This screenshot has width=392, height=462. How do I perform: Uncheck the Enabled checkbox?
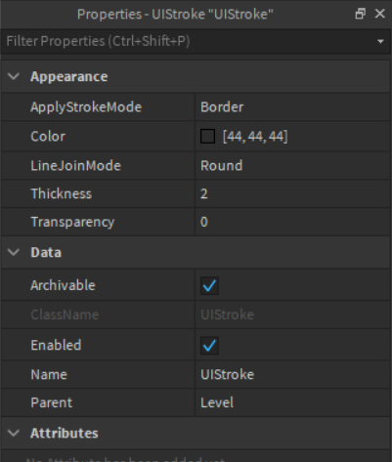[x=209, y=346]
